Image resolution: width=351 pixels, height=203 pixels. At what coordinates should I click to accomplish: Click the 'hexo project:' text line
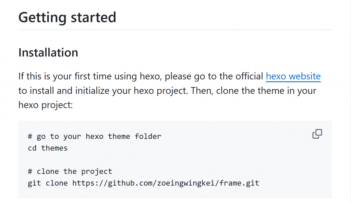click(x=46, y=105)
